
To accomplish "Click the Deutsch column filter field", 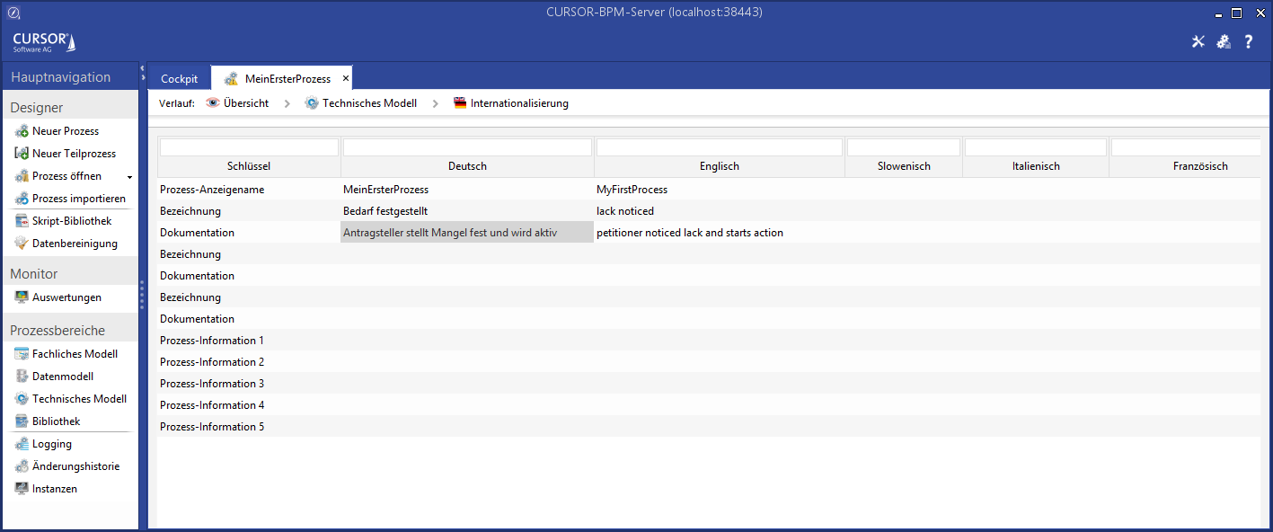I will click(467, 147).
